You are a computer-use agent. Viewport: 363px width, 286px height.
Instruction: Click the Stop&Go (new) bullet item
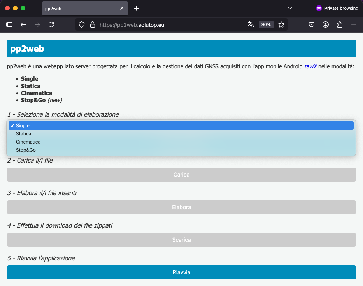click(x=42, y=100)
